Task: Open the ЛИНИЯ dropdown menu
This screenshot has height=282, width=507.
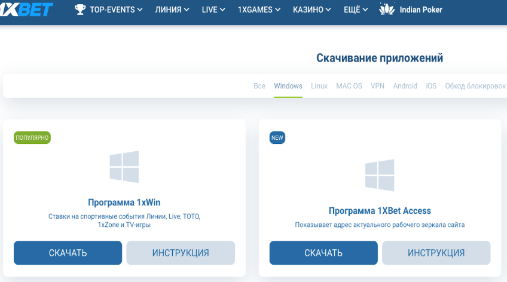Action: click(172, 10)
